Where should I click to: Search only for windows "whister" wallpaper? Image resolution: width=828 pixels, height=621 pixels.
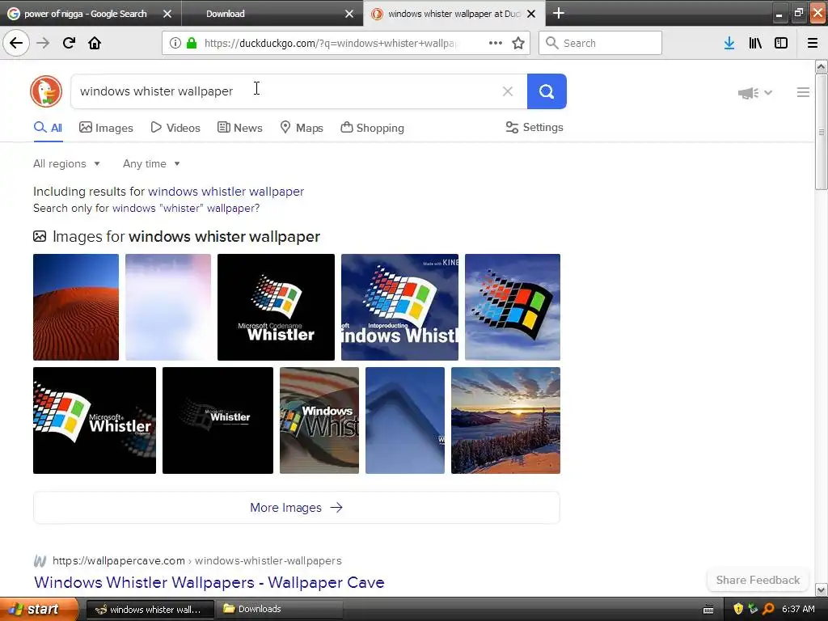(186, 208)
